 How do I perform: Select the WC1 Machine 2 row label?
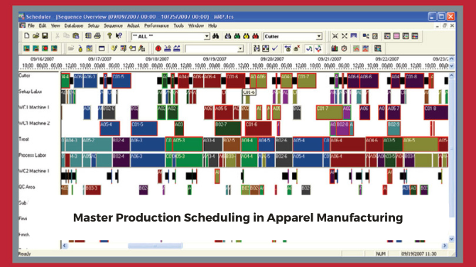pos(34,123)
